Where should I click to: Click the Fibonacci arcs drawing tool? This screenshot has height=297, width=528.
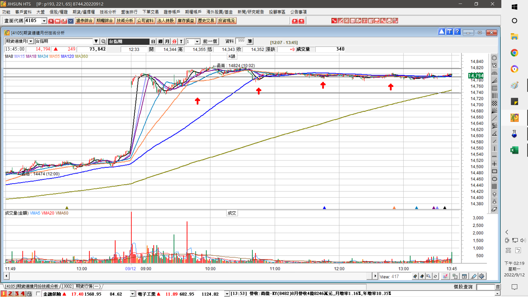click(494, 73)
